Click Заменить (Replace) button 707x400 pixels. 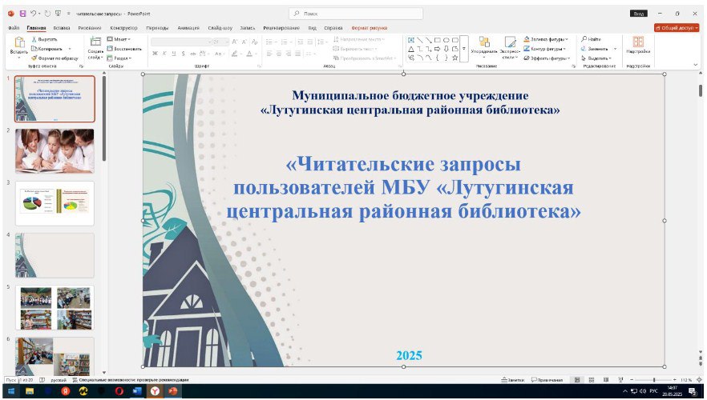(x=594, y=49)
